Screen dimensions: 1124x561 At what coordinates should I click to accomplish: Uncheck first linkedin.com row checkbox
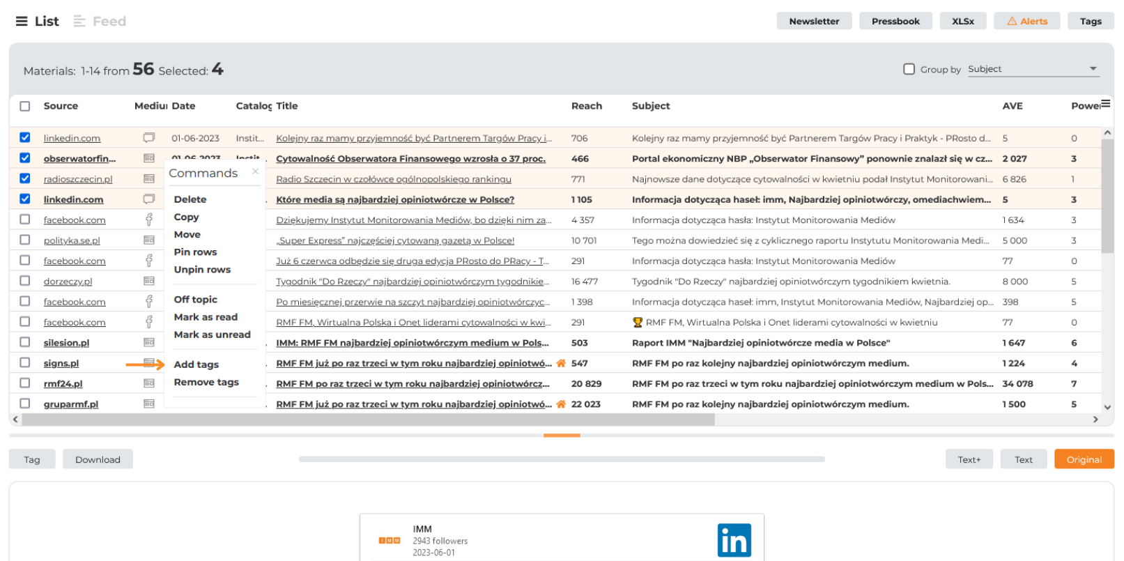25,138
